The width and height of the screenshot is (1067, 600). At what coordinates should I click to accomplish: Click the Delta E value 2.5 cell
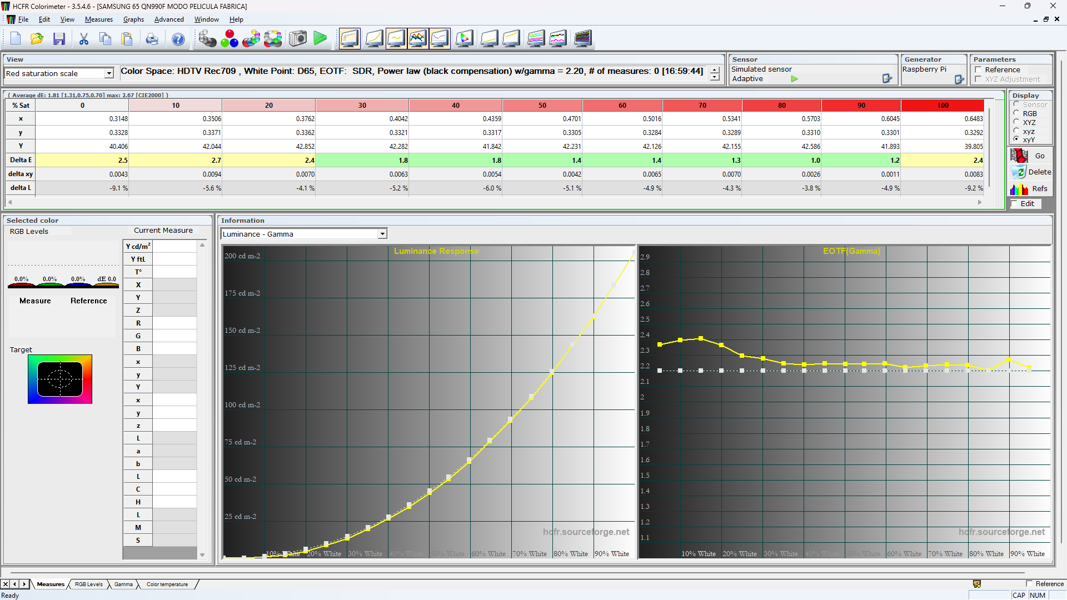tap(82, 161)
